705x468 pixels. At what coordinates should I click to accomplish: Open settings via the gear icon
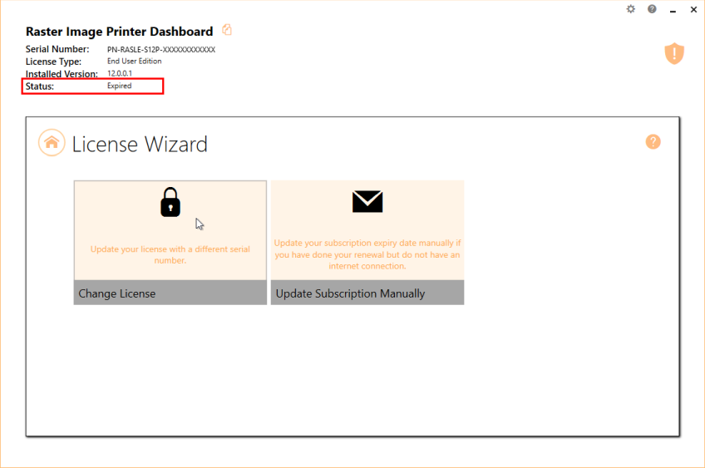[x=631, y=9]
